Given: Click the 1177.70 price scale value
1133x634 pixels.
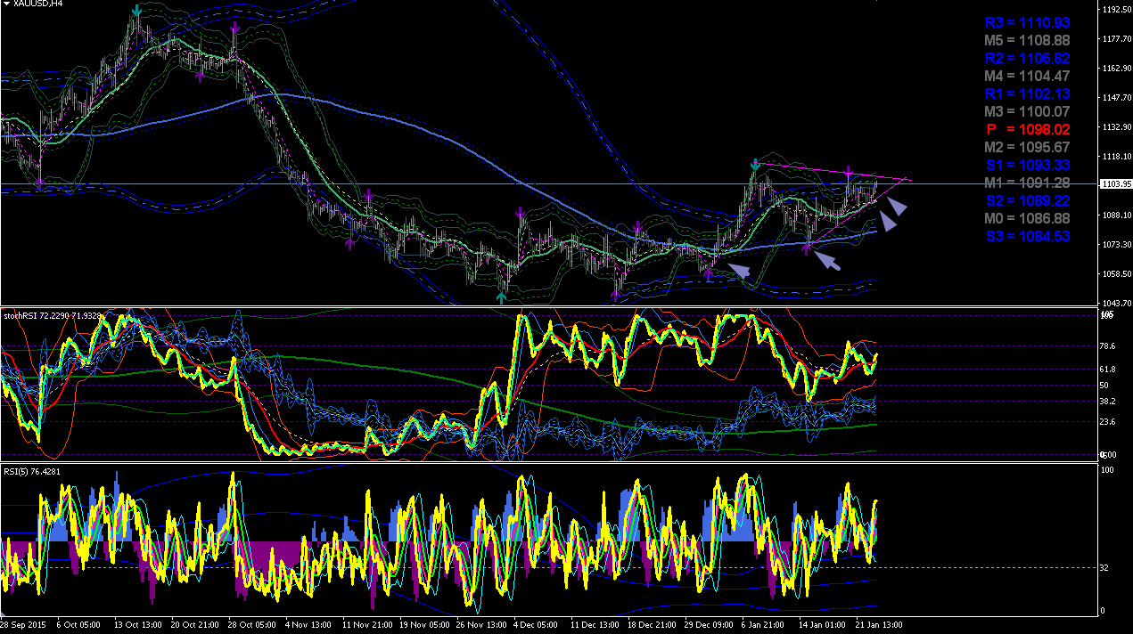Looking at the screenshot, I should [x=1115, y=39].
